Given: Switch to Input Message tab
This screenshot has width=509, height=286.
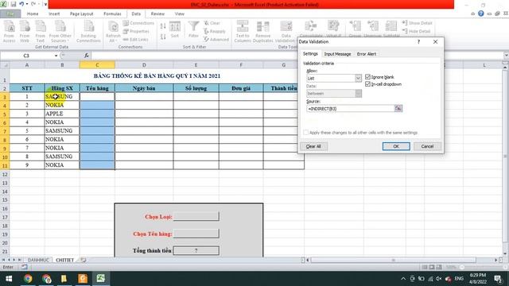Looking at the screenshot, I should (x=337, y=54).
